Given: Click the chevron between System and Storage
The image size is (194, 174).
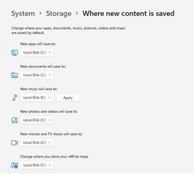Looking at the screenshot, I should pos(41,14).
